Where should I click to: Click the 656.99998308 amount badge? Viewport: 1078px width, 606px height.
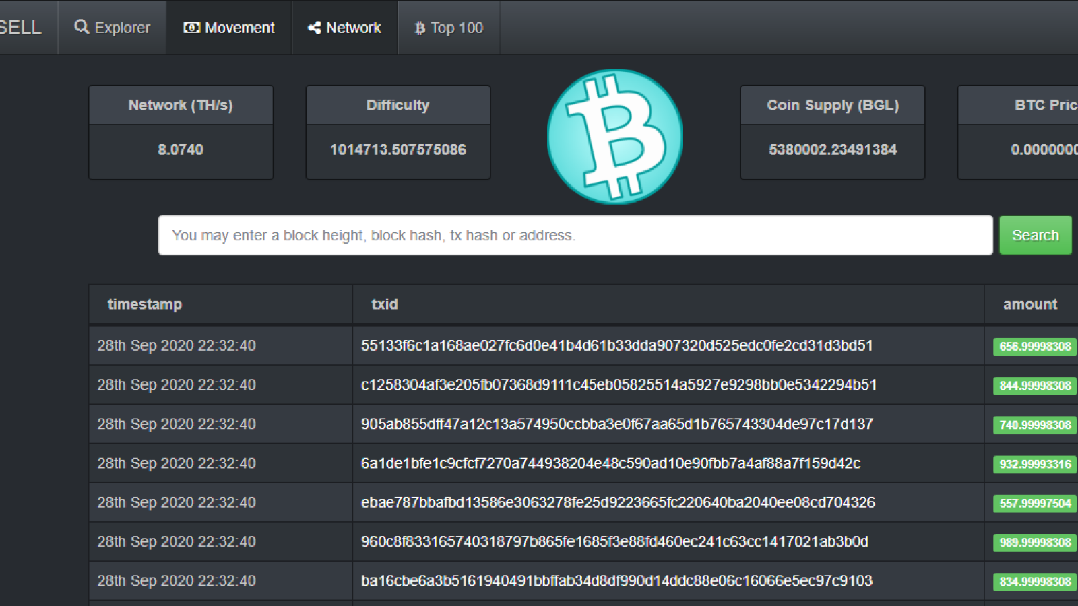pyautogui.click(x=1035, y=347)
